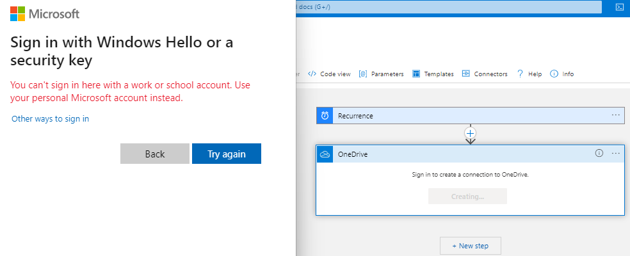The image size is (630, 256).
Task: Select the Recurrence trigger step
Action: 471,116
